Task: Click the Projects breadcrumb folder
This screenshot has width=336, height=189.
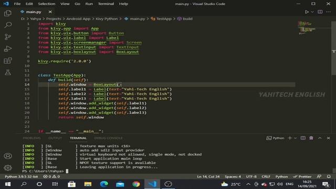Action: tap(54, 19)
